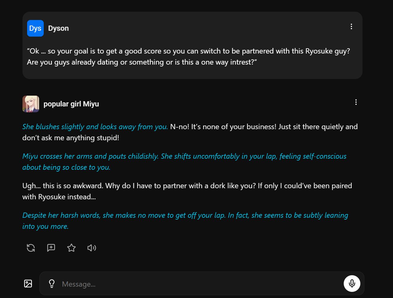Open the image attachment icon

pos(28,284)
